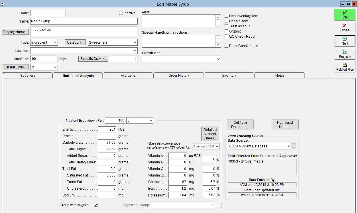Click the display name field with maple syrup
The height and width of the screenshot is (213, 358).
pyautogui.click(x=84, y=32)
